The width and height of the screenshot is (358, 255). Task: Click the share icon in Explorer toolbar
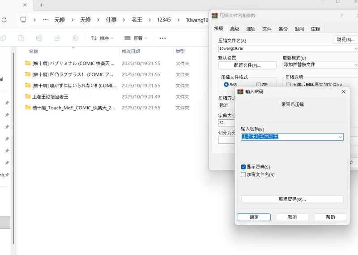(57, 38)
